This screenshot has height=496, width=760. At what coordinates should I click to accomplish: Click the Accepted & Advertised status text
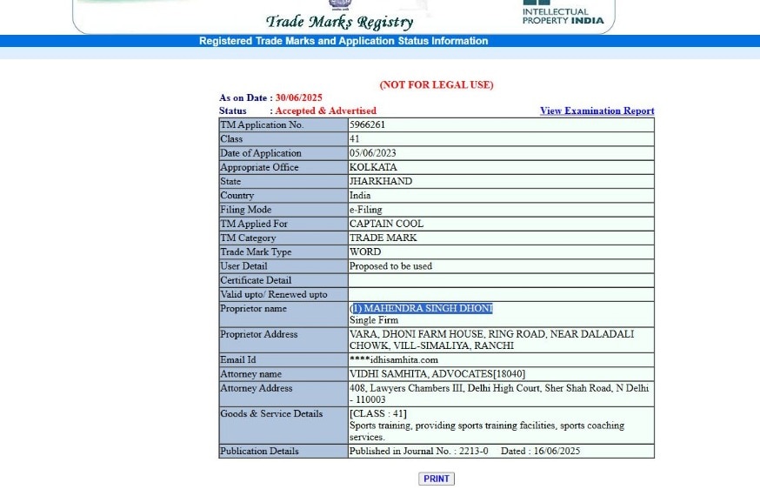point(326,111)
